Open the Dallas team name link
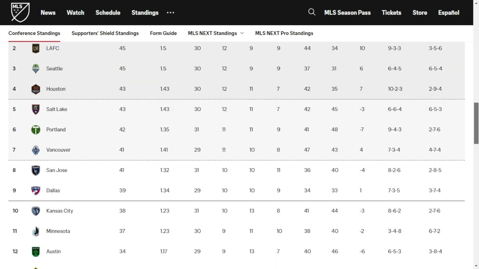The width and height of the screenshot is (479, 269). (x=53, y=191)
